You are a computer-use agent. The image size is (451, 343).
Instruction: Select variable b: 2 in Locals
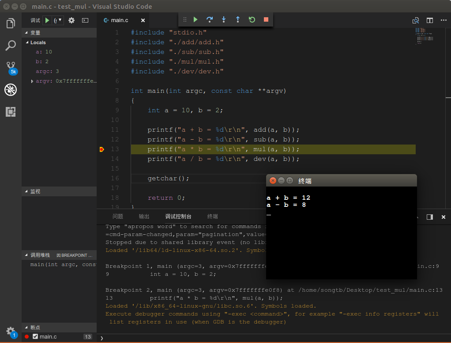(59, 61)
